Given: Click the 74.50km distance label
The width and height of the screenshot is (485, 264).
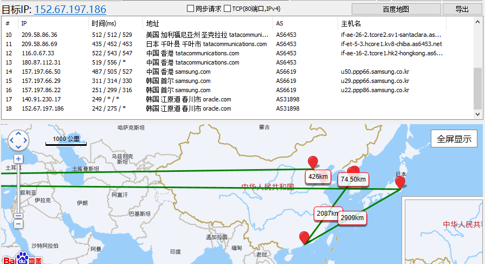Looking at the screenshot, I should (353, 179).
